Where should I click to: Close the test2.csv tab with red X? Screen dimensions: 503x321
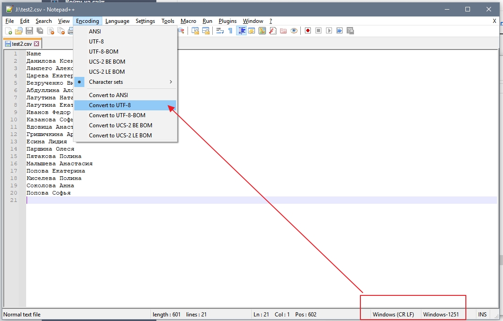point(37,44)
